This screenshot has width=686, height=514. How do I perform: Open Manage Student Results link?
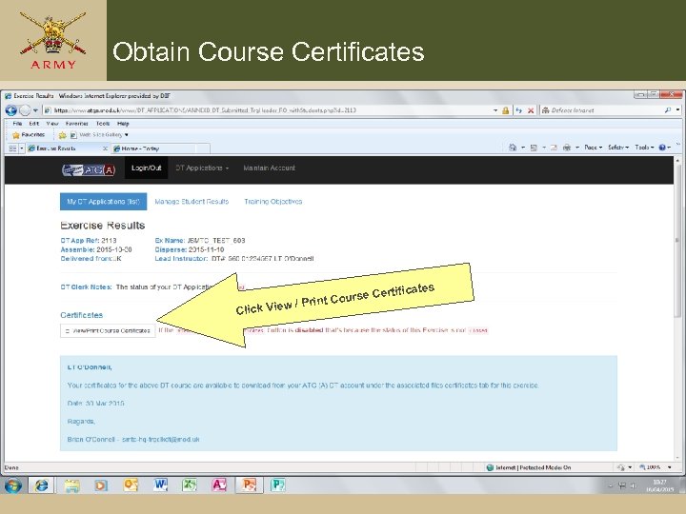tap(192, 202)
